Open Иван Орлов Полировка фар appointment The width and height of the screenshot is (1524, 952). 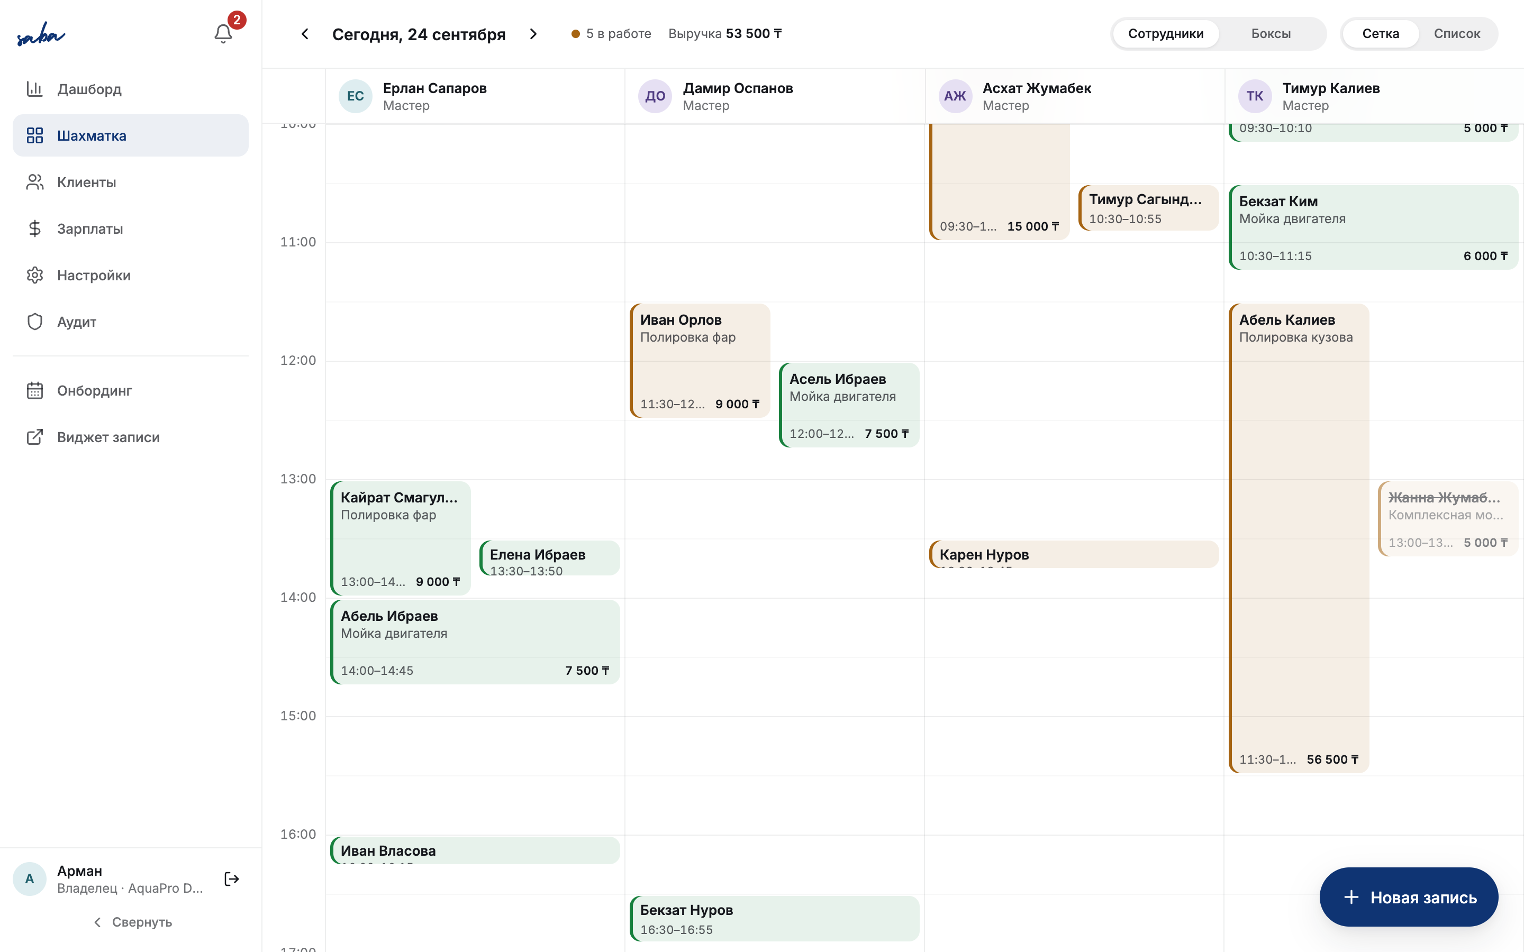(x=700, y=361)
